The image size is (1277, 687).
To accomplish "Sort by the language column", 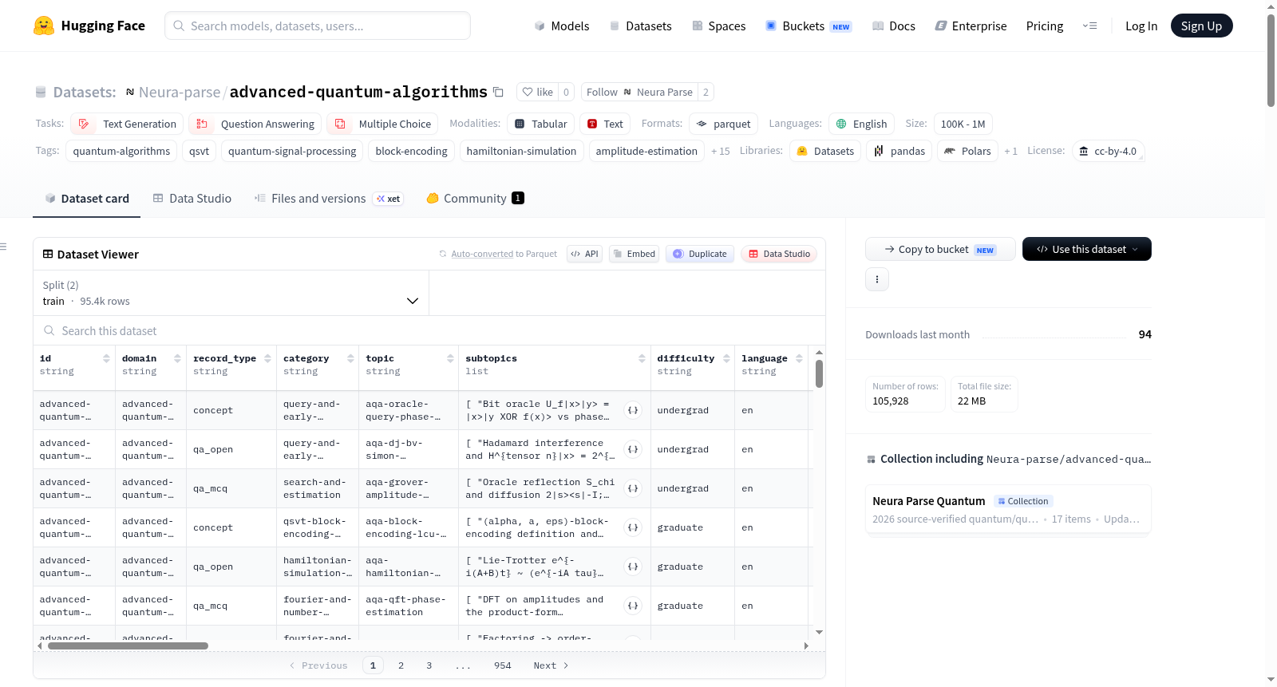I will (799, 359).
